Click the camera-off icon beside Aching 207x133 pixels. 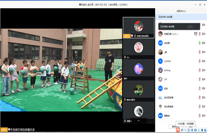[203, 70]
